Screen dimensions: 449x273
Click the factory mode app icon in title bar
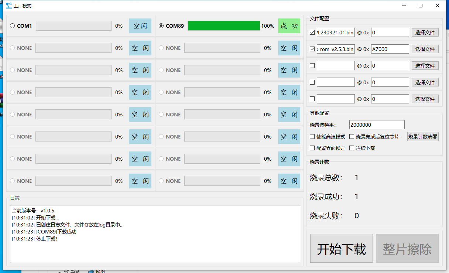(x=8, y=6)
